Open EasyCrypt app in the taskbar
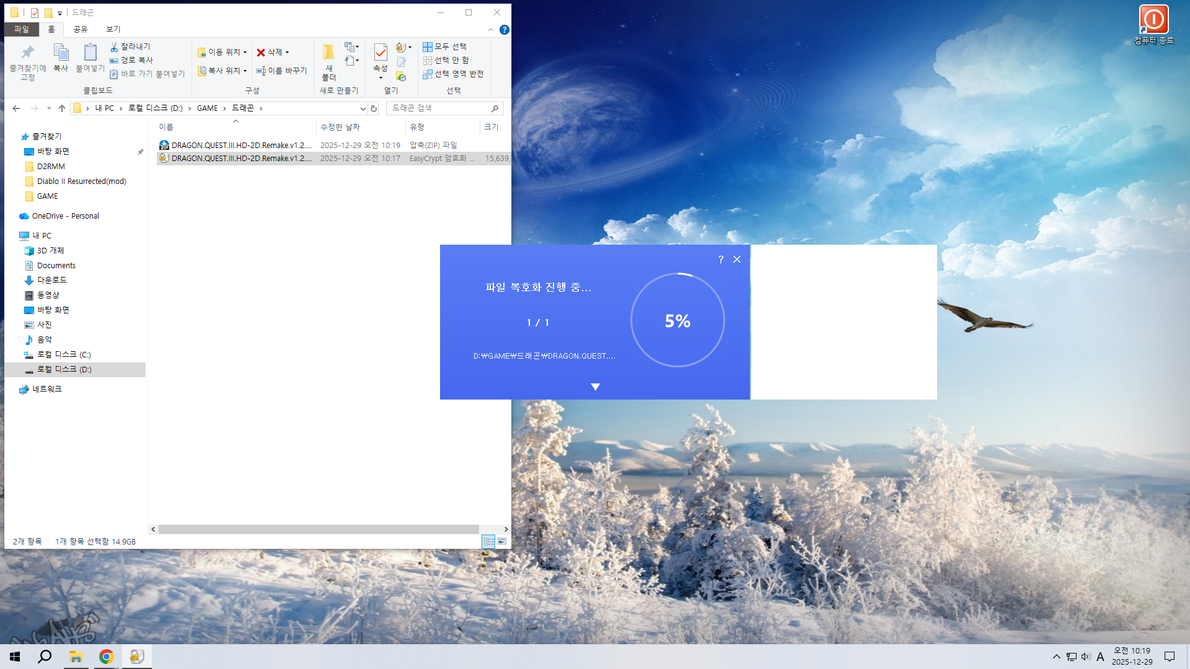Viewport: 1190px width, 669px height. pyautogui.click(x=137, y=656)
